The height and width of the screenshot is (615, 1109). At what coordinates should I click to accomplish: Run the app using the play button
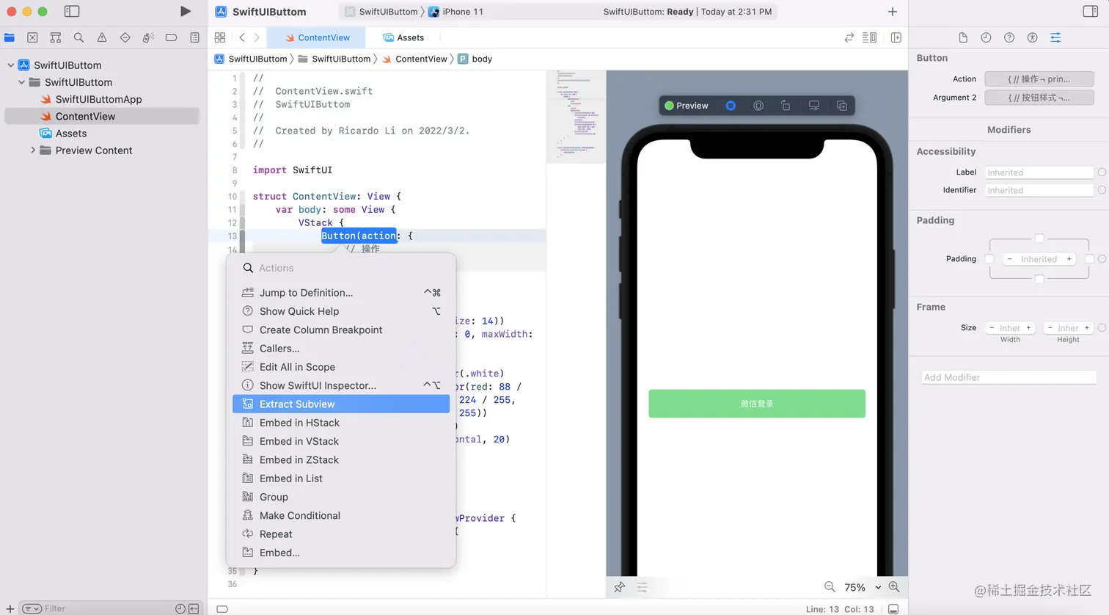tap(185, 11)
